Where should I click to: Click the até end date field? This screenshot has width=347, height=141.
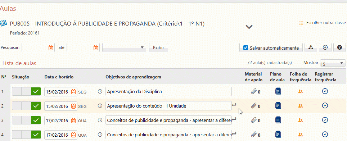83,47
